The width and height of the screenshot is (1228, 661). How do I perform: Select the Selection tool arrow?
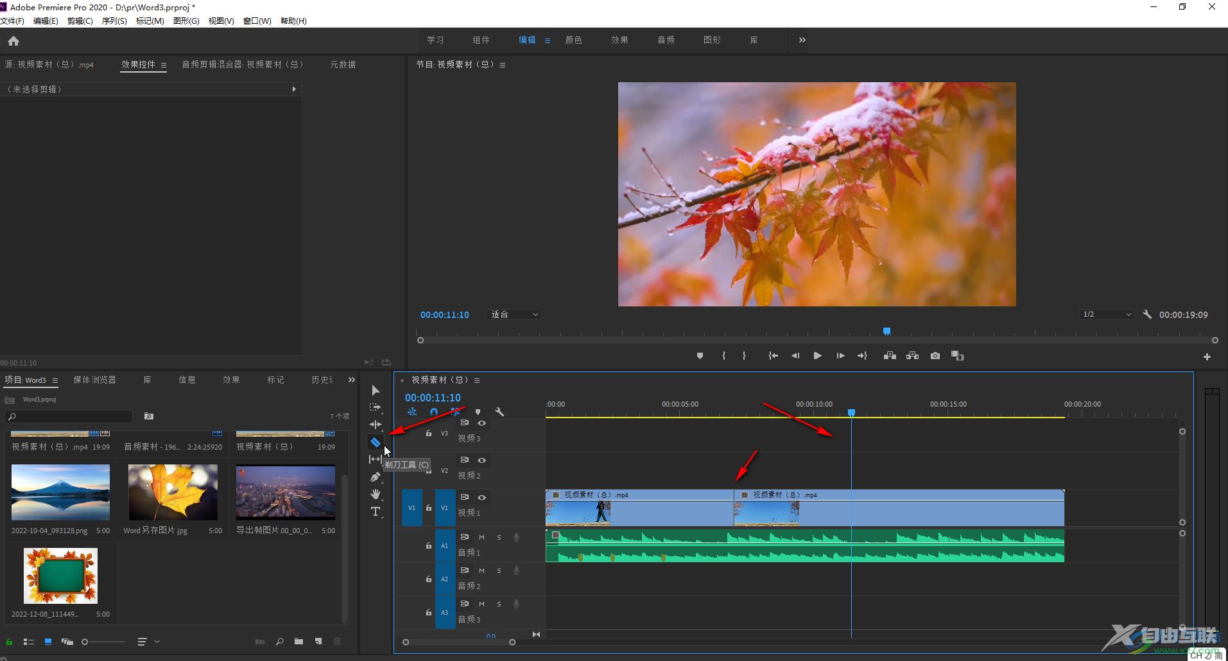click(376, 391)
